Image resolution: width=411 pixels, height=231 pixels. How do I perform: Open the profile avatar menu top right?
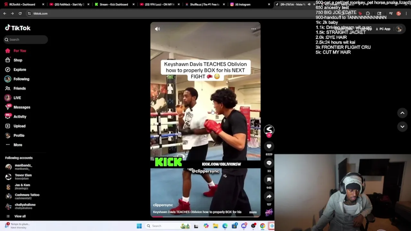[399, 29]
